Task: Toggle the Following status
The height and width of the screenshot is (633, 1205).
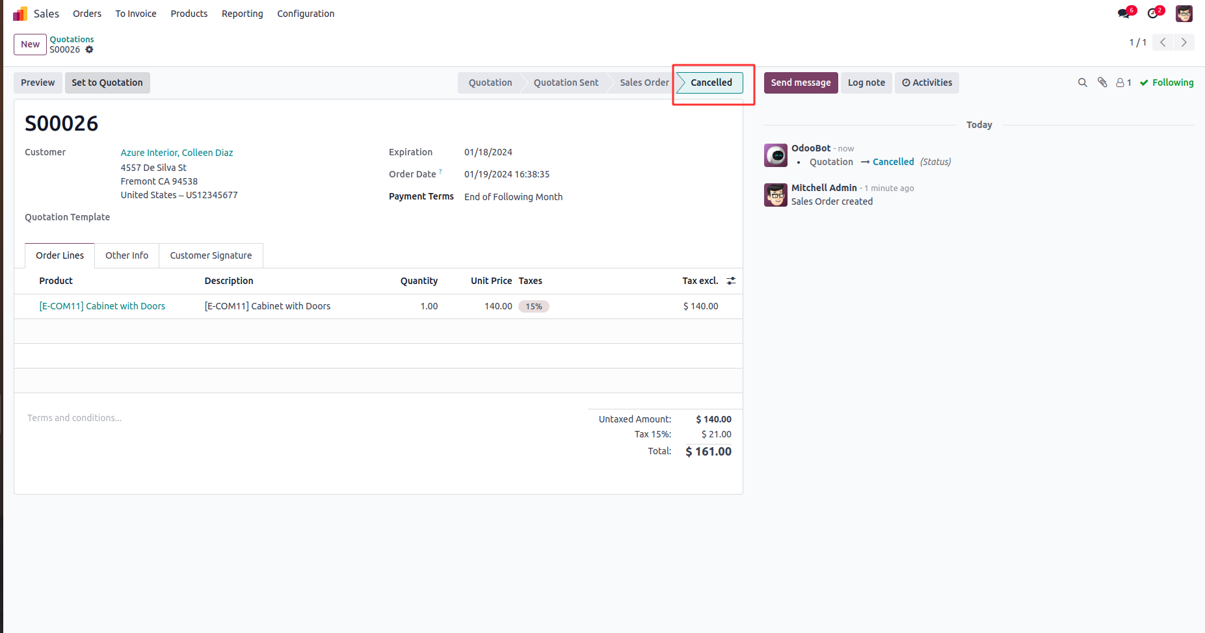Action: [x=1167, y=83]
